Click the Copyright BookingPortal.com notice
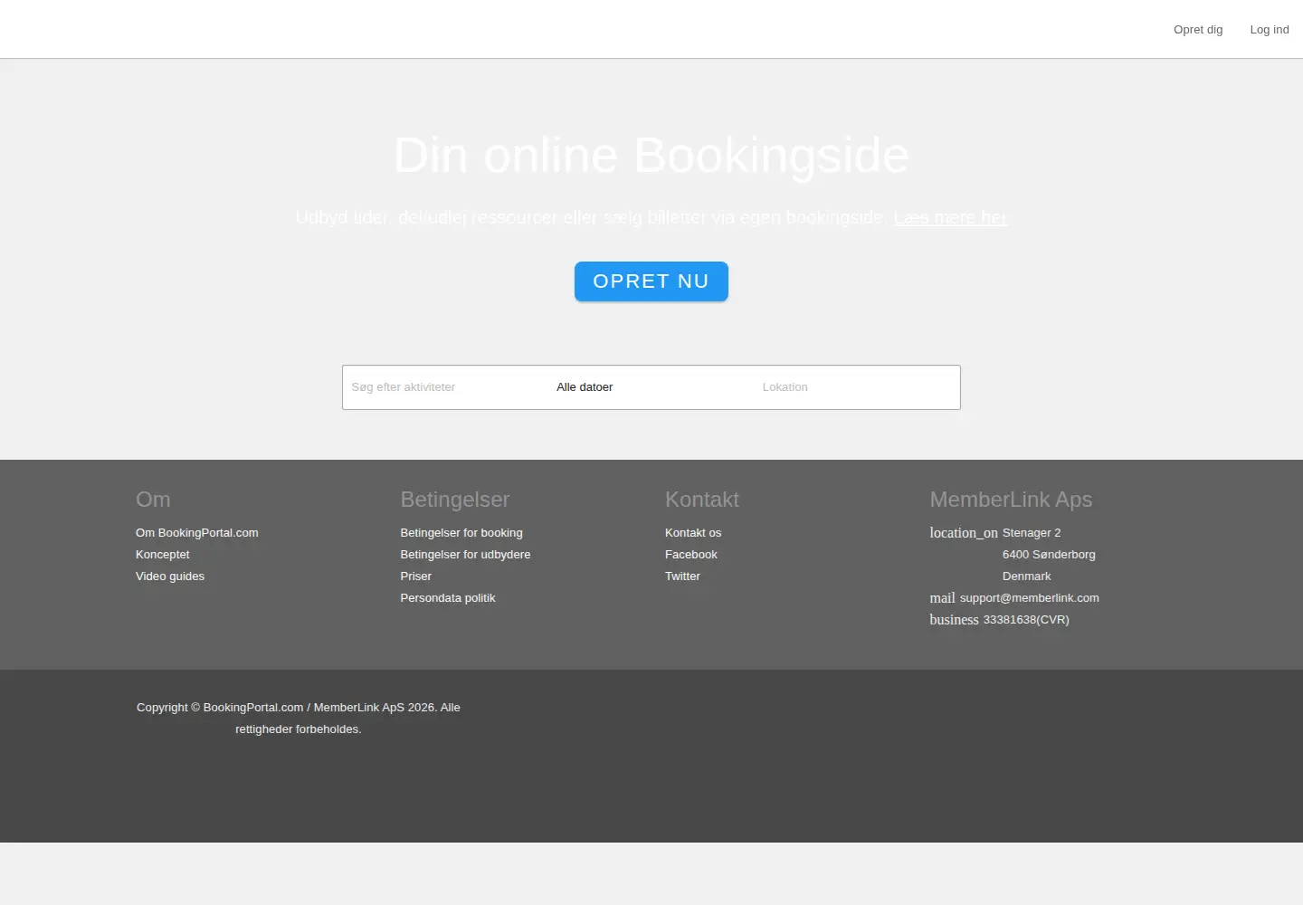Viewport: 1303px width, 905px height. coord(299,719)
